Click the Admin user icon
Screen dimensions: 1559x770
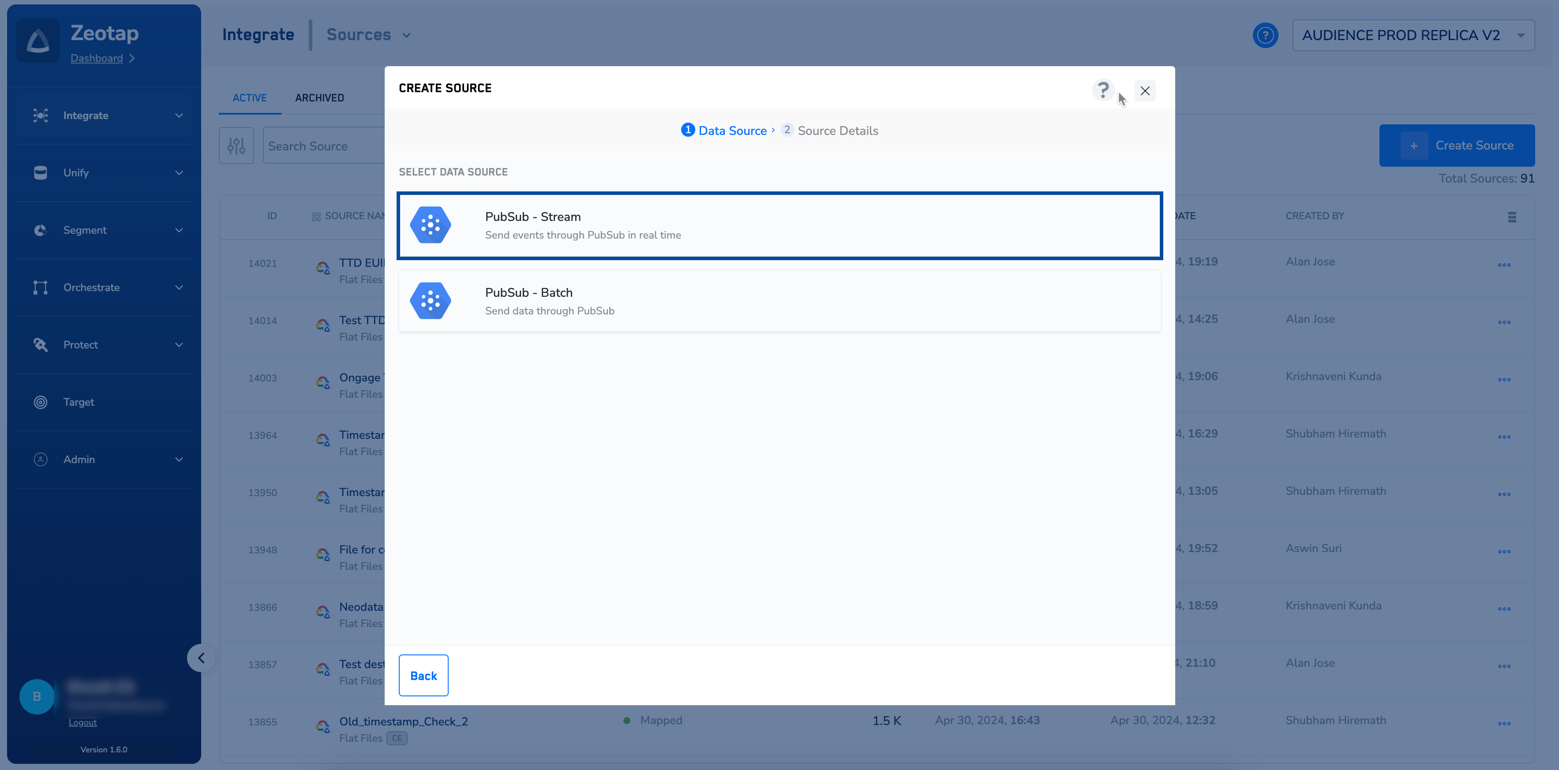pos(41,459)
